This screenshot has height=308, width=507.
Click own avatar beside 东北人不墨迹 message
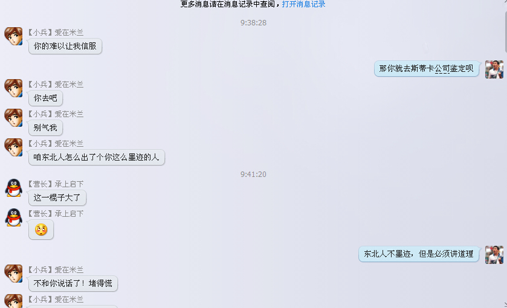click(x=494, y=255)
